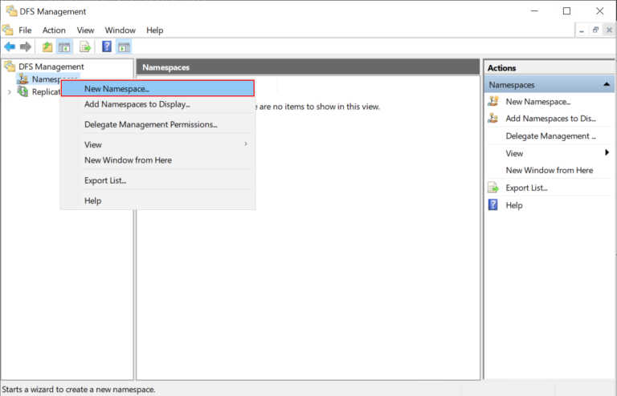Click the Back arrow toolbar icon

tap(10, 47)
